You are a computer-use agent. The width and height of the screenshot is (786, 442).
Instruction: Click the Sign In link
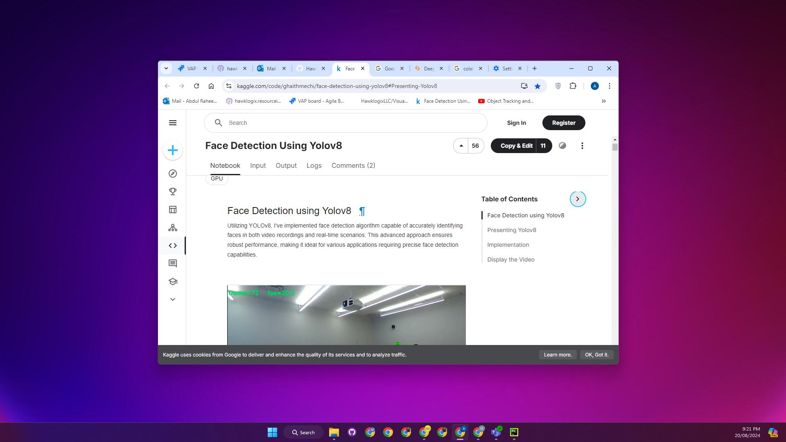click(x=516, y=123)
